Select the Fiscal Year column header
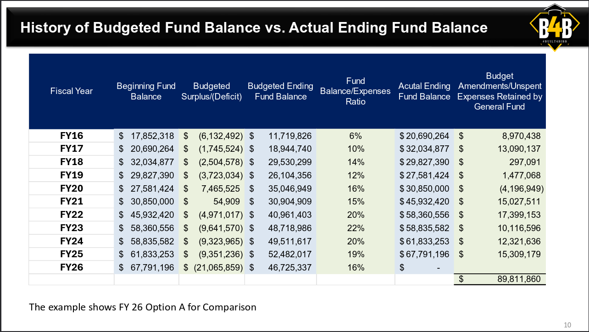The height and width of the screenshot is (332, 589). click(x=71, y=91)
